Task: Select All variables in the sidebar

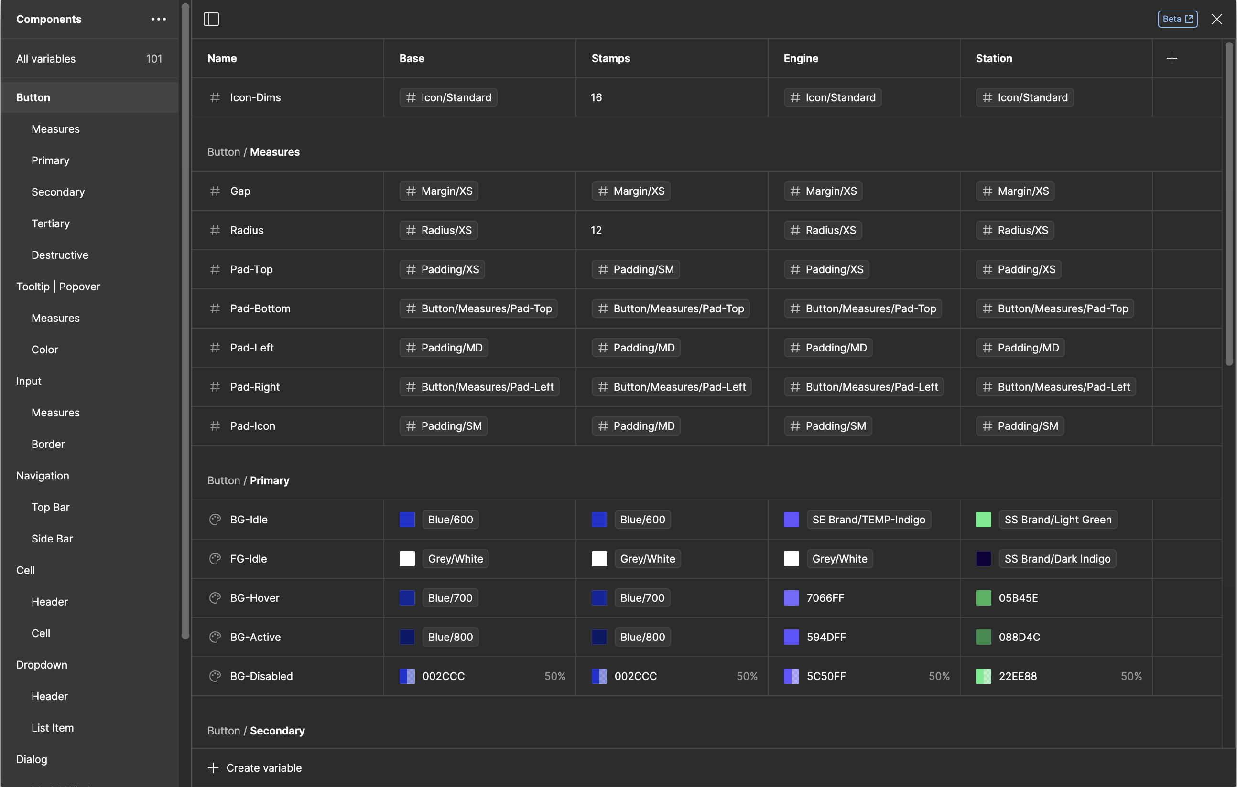Action: click(45, 59)
